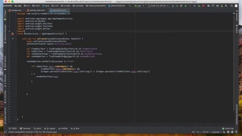The height and width of the screenshot is (136, 242).
Task: Open the TODO tool window
Action: 12,128
